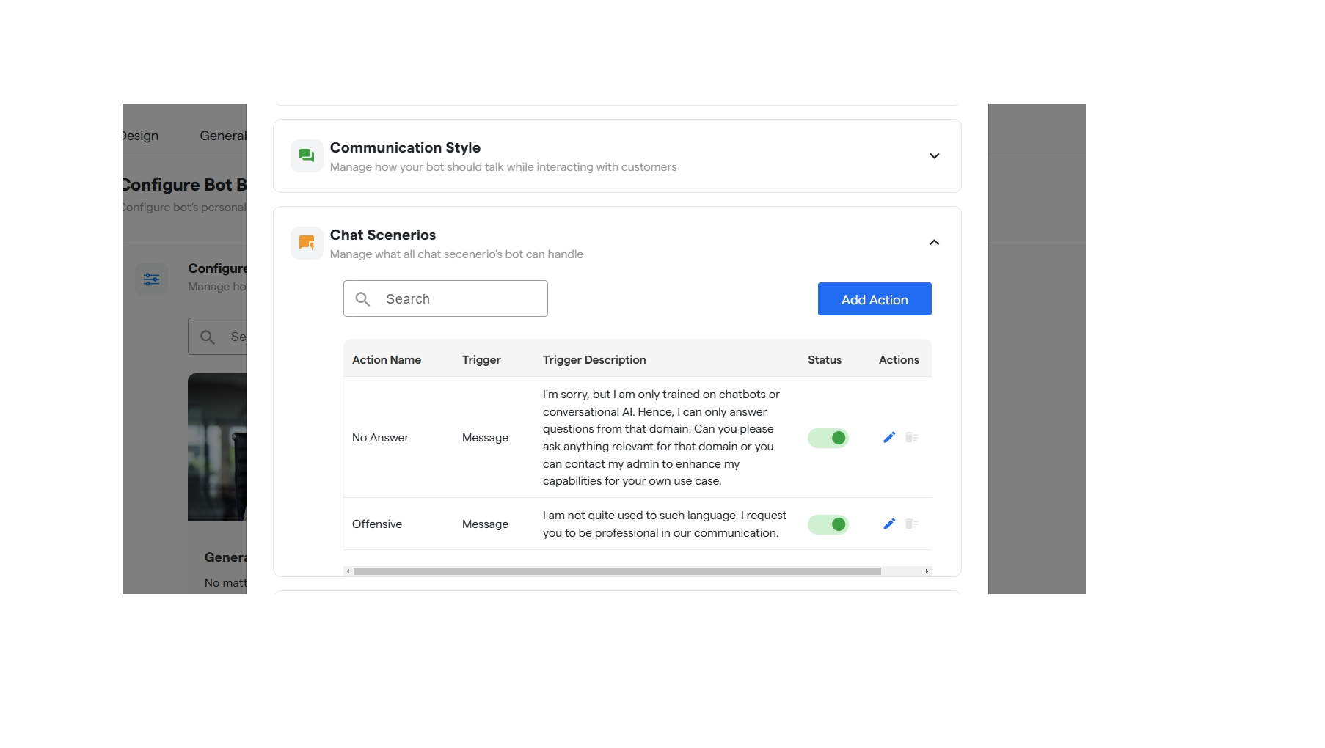Image resolution: width=1325 pixels, height=748 pixels.
Task: Delete the No Answer action
Action: coord(912,438)
